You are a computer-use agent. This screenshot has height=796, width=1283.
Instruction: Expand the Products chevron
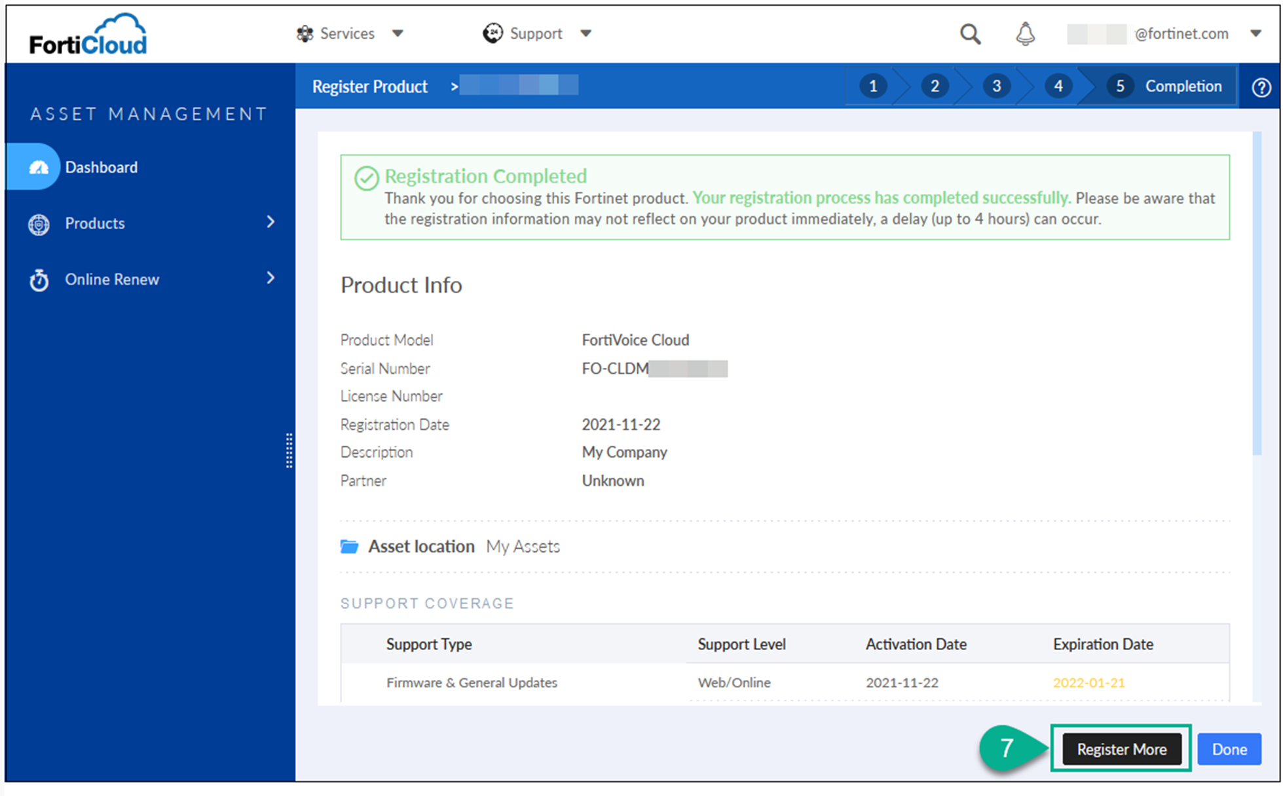[x=270, y=222]
